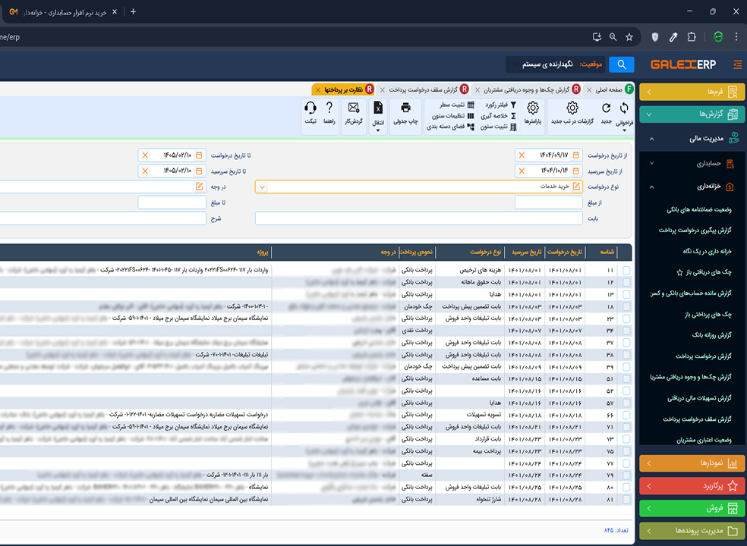Viewport: 747px width, 546px height.
Task: Clear the تا تاریخ سررسید date value
Action: click(145, 171)
